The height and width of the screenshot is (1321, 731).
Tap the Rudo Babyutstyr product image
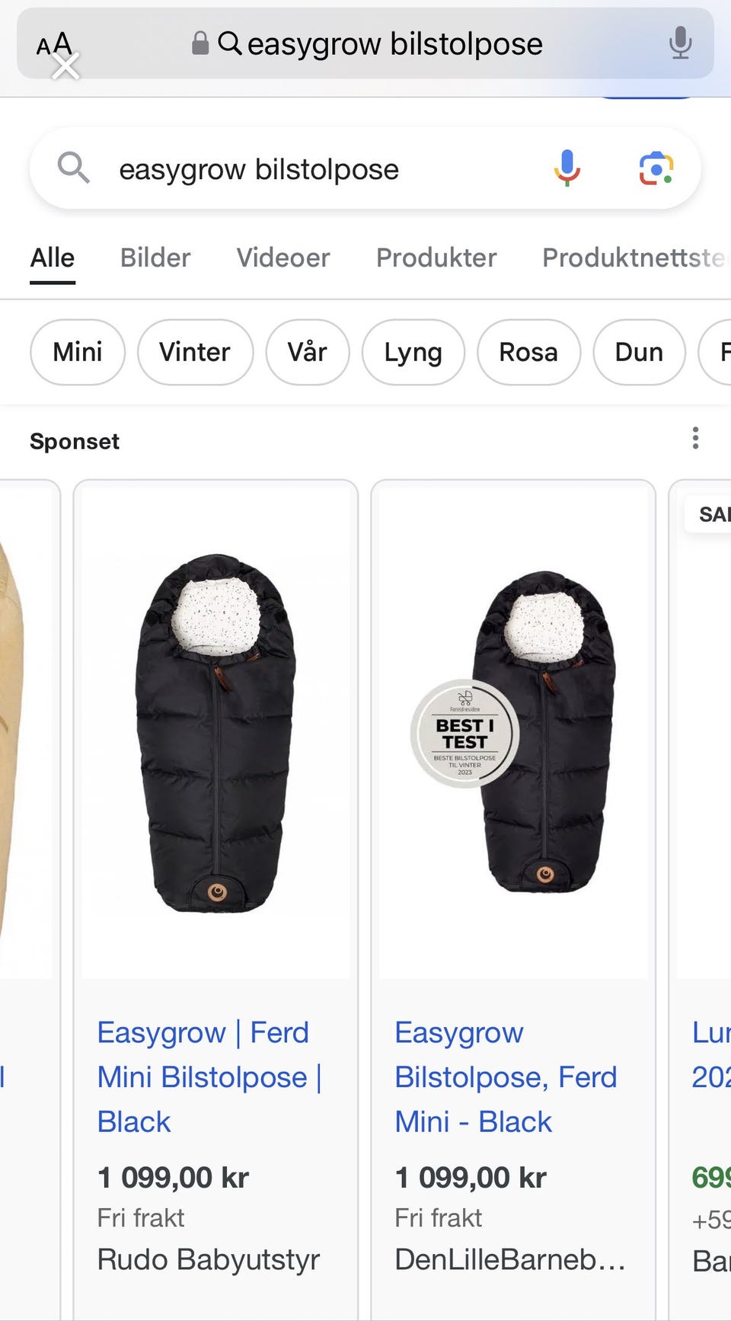215,733
